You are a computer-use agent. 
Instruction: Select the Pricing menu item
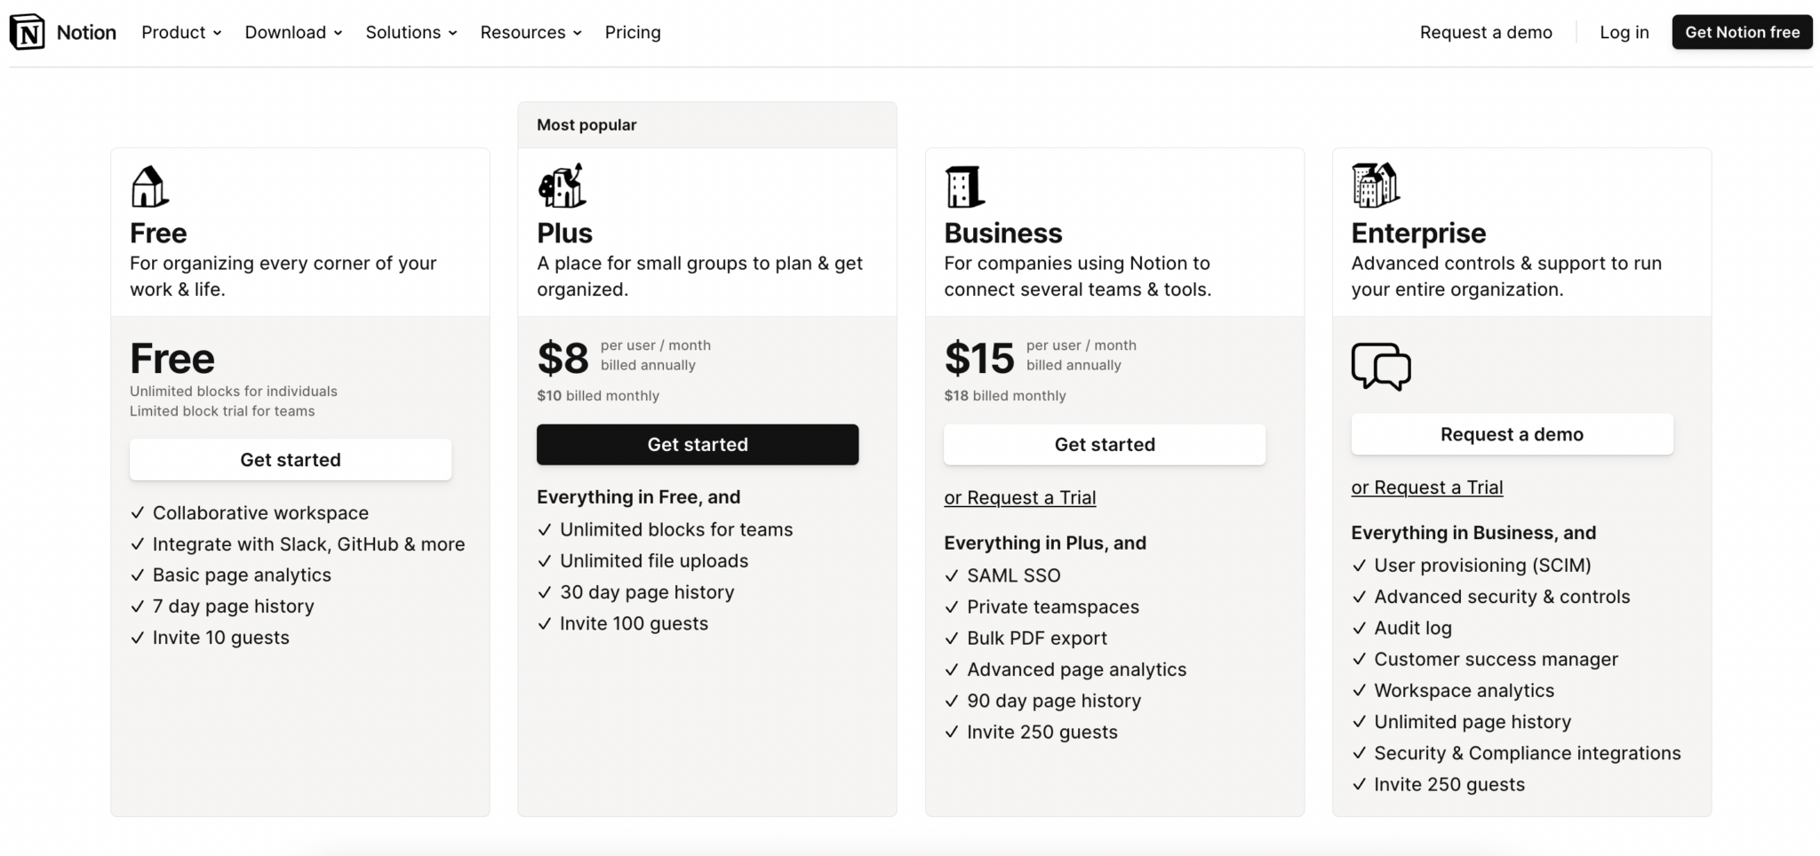[632, 32]
